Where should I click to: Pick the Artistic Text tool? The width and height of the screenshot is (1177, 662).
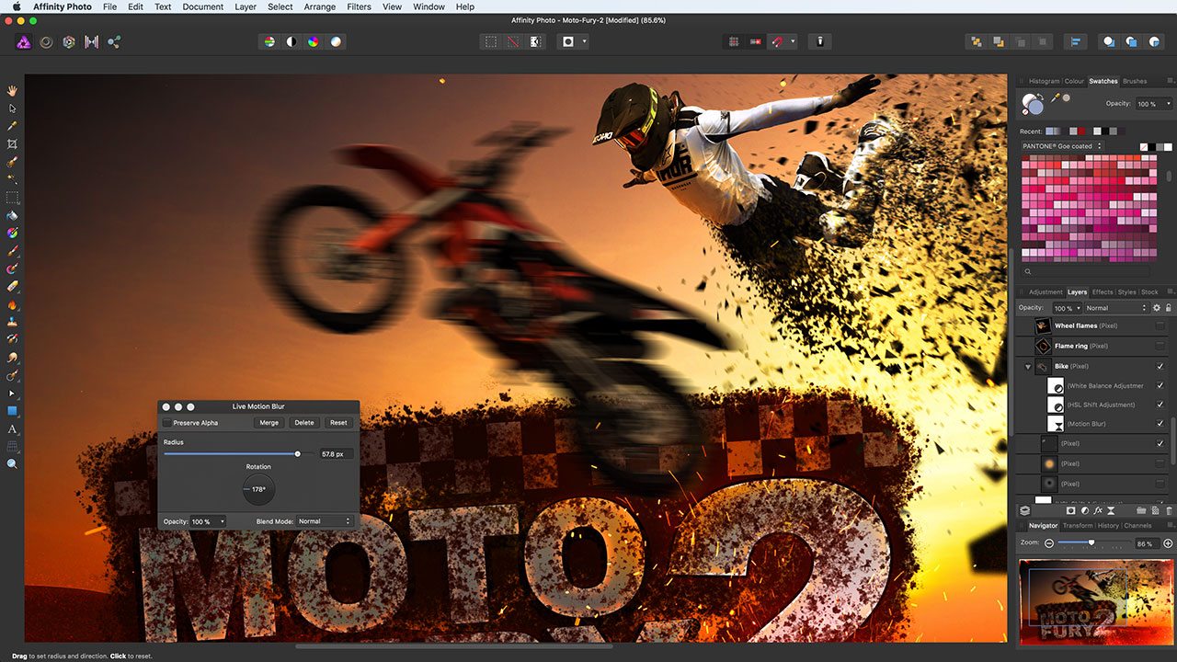coord(13,428)
